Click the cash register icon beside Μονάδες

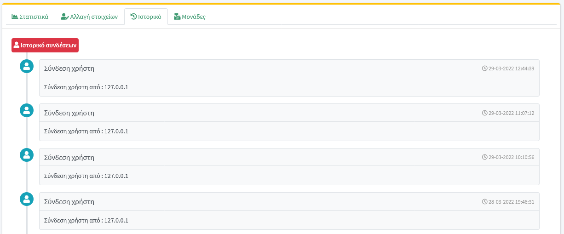[177, 17]
